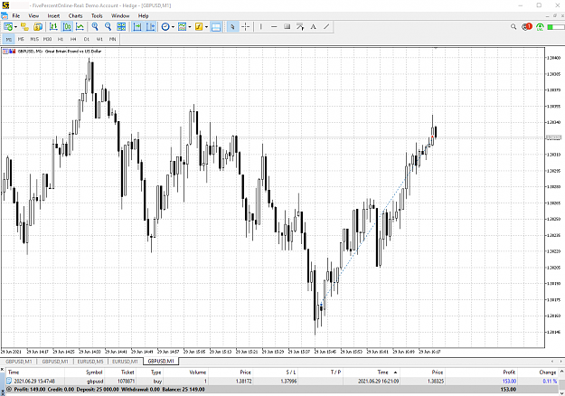This screenshot has height=396, width=565.
Task: Switch timeframe to M5
Action: [x=22, y=39]
